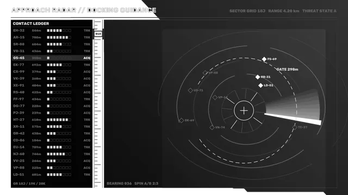
Task: Click the TRK status in GR-42 row
Action: (87, 134)
